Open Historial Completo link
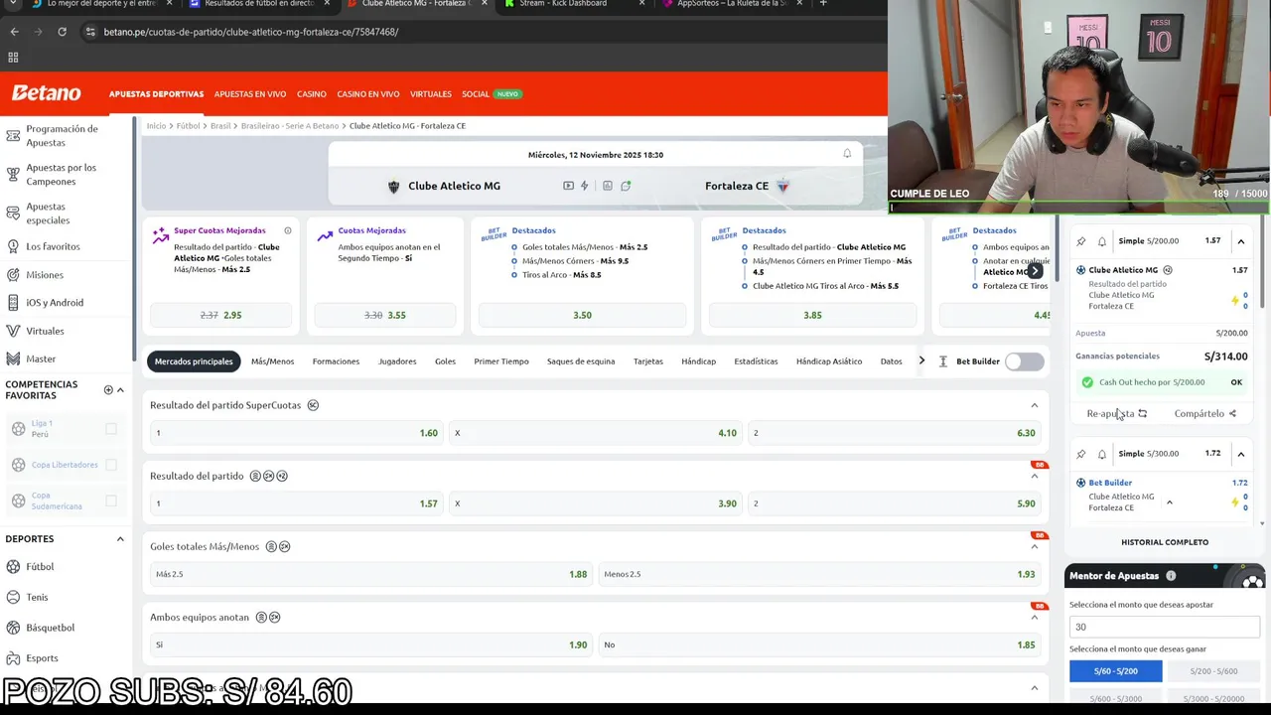The image size is (1271, 715). tap(1165, 542)
